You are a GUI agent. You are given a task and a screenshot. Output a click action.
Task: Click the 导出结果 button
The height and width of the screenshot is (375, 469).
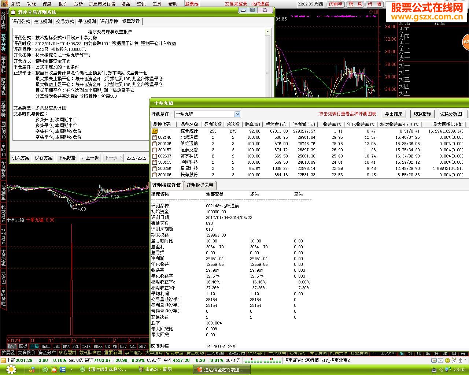394,114
